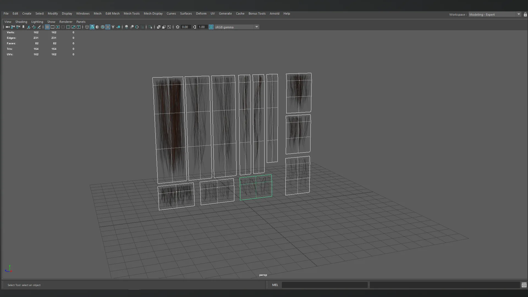This screenshot has height=297, width=528.
Task: Open the panel View menu
Action: tap(8, 22)
